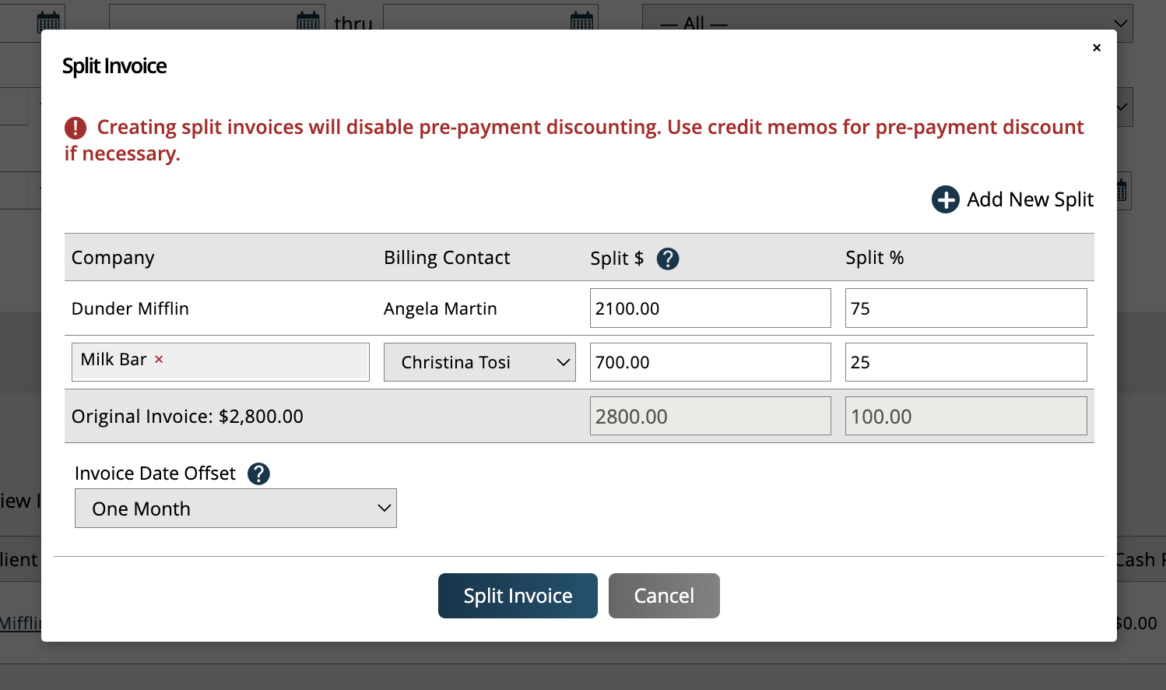Edit the 700.00 split amount field
This screenshot has width=1166, height=690.
(709, 361)
